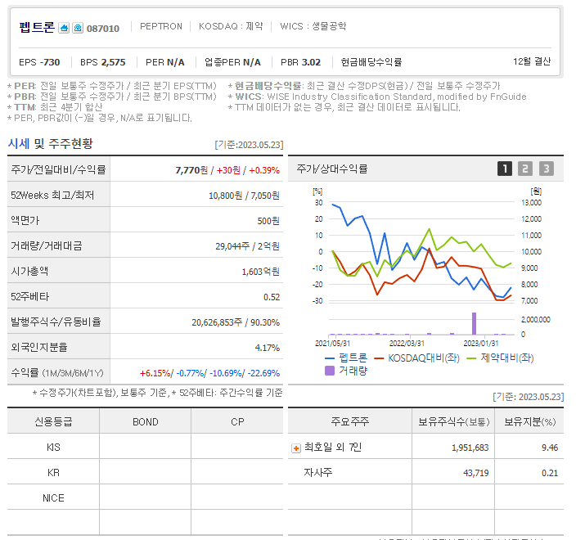Select the 20,626,853주 / 90.30% shares value

point(236,322)
